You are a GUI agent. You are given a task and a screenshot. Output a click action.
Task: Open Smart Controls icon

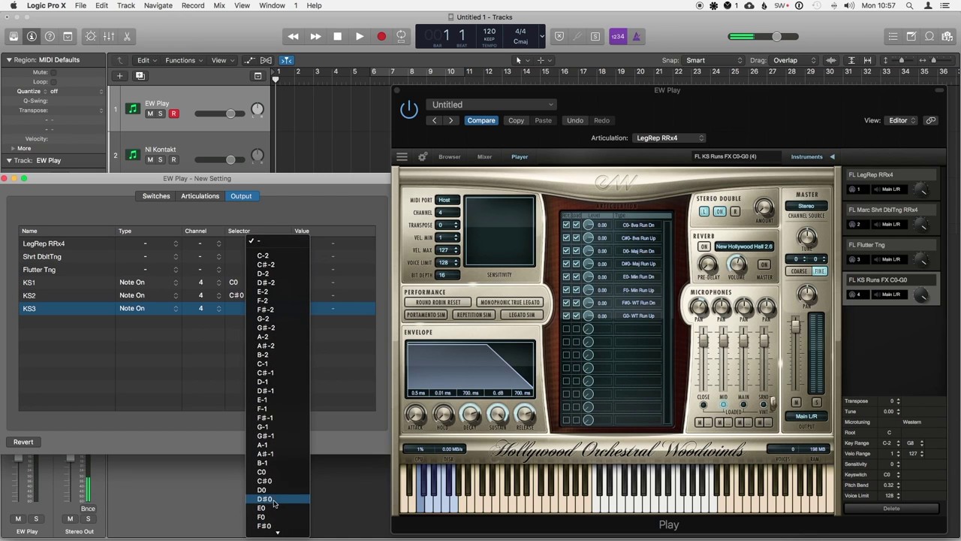click(90, 36)
